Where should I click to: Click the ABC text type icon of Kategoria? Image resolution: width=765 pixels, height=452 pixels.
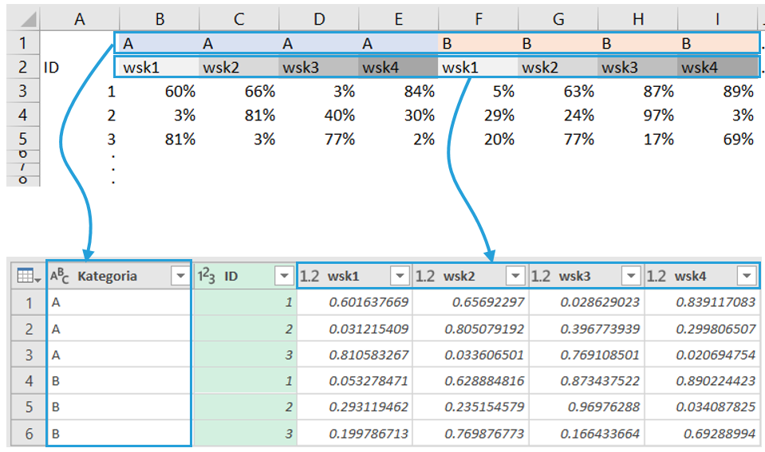[60, 277]
